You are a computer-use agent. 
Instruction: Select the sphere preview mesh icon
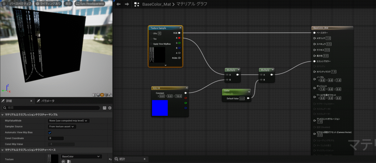point(98,95)
